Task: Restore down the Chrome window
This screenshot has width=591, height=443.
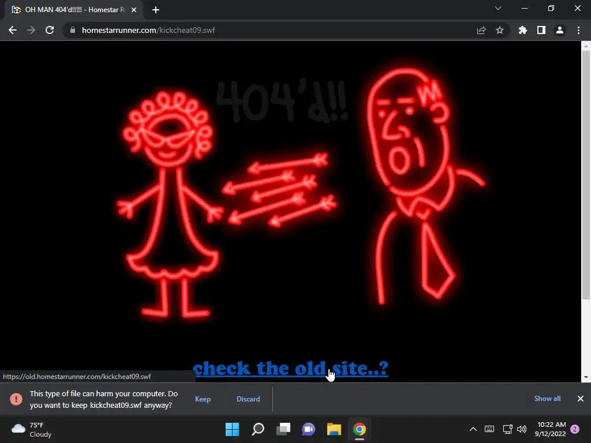Action: pos(551,8)
